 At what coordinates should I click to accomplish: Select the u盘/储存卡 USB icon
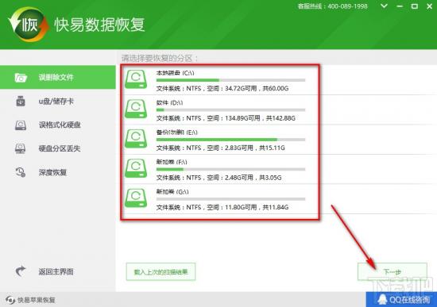21,102
